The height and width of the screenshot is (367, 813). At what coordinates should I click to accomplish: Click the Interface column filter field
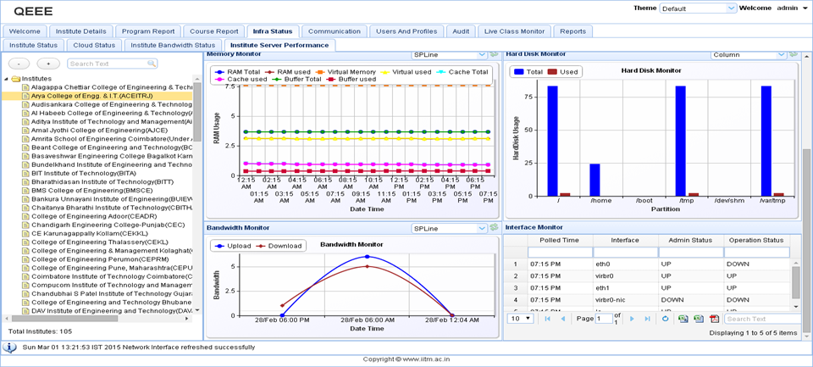625,252
